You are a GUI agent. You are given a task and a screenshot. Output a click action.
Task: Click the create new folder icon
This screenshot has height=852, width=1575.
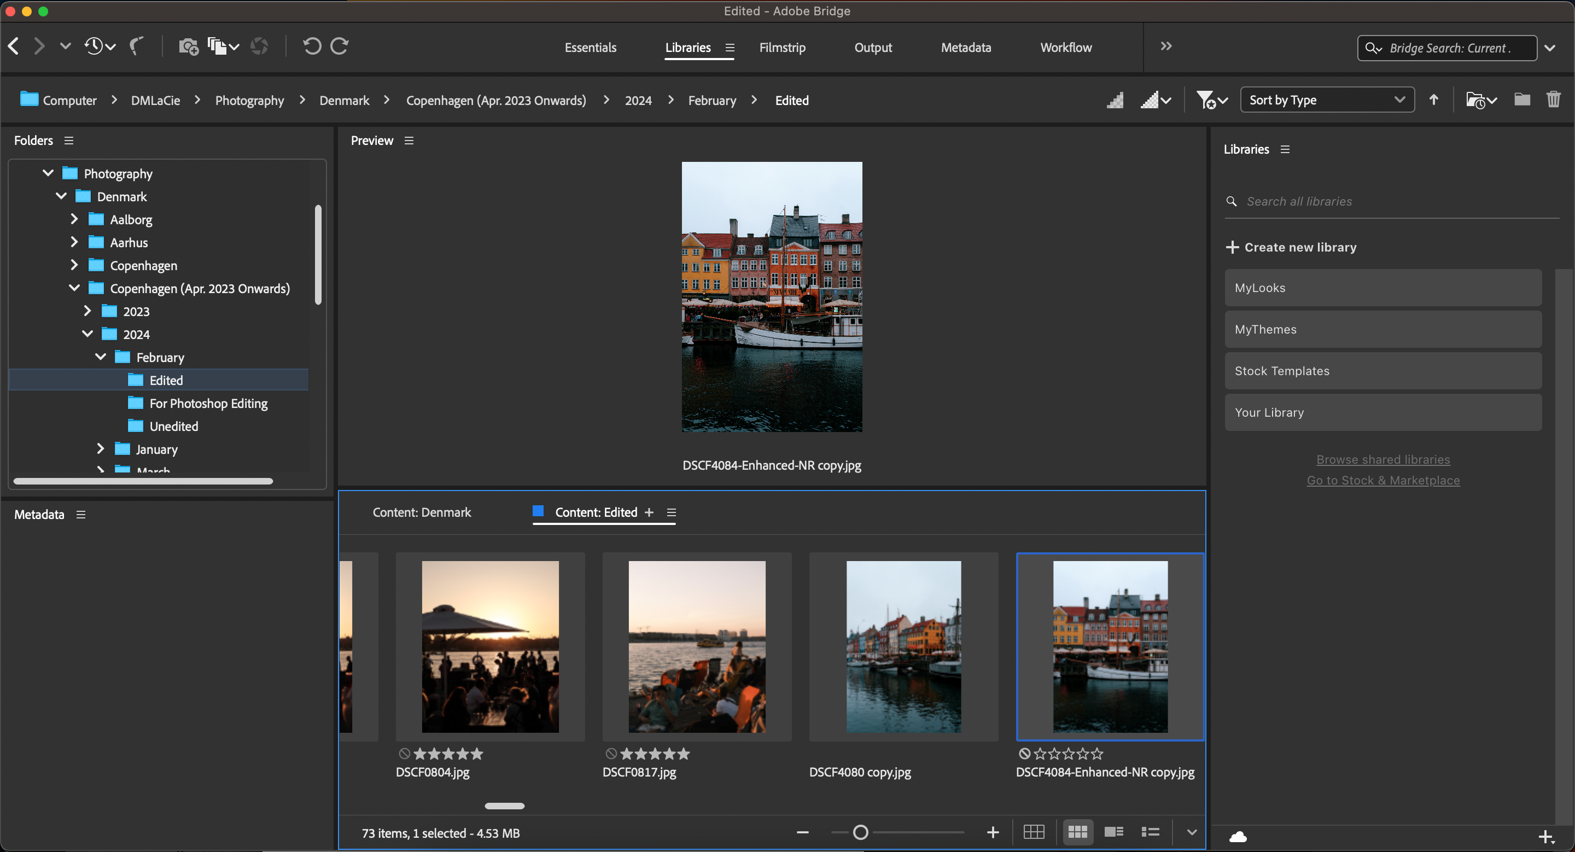[1522, 100]
